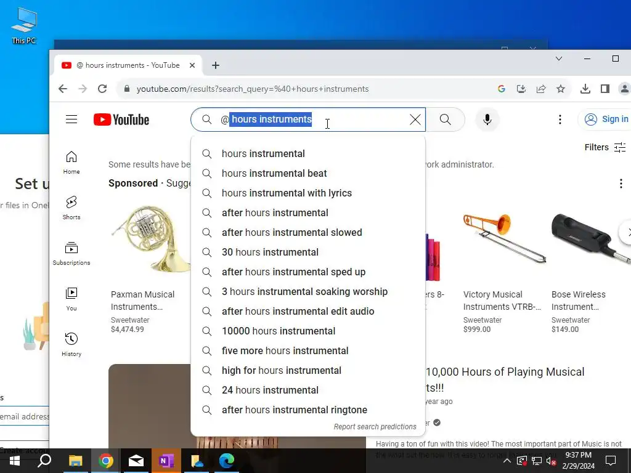The height and width of the screenshot is (473, 631).
Task: Open Mail app from taskbar
Action: click(136, 461)
